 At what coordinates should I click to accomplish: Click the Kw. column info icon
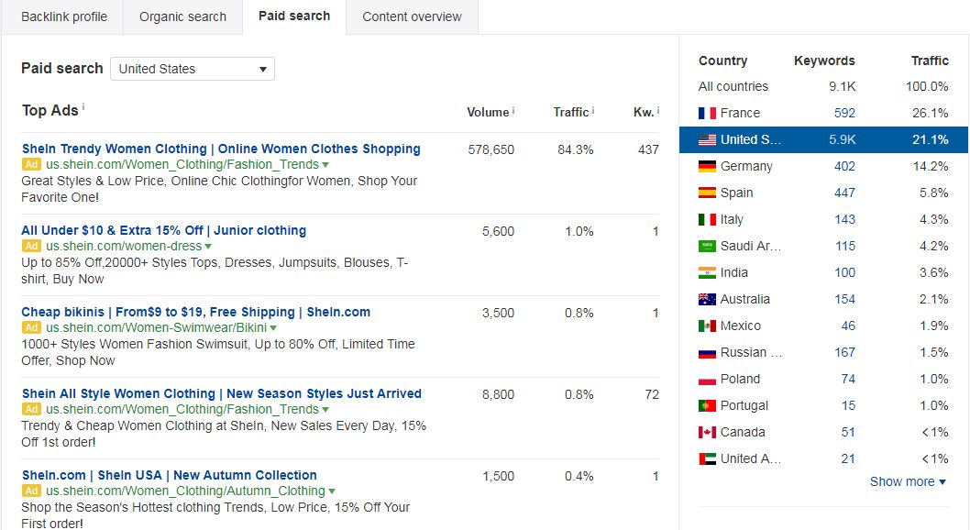point(657,111)
